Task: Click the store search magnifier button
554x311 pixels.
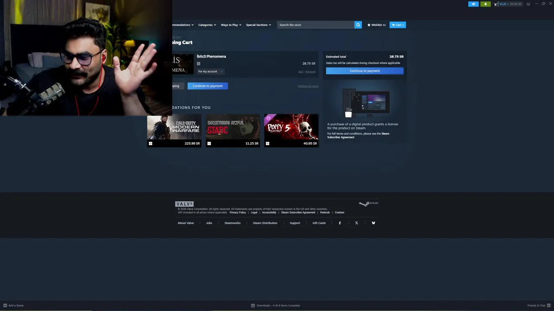Action: tap(358, 25)
